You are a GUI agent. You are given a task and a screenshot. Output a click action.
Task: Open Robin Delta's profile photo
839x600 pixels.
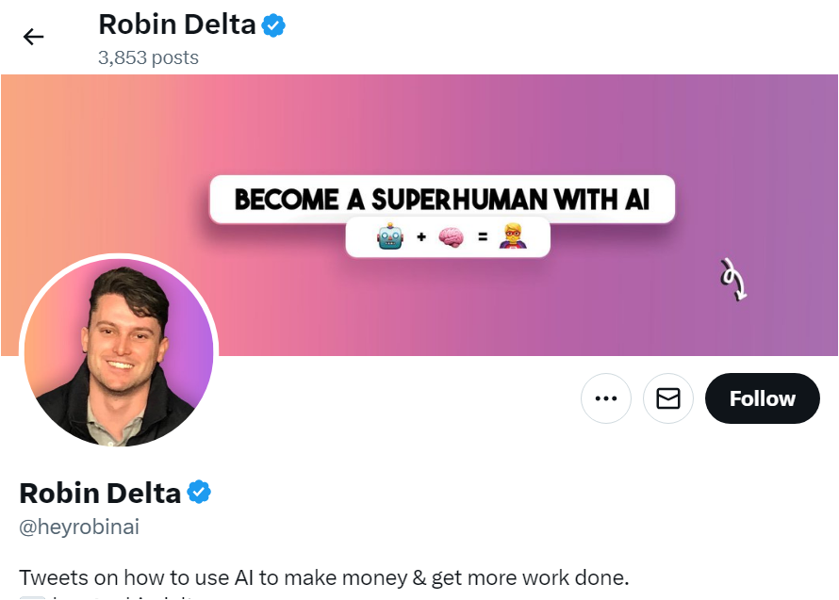coord(119,352)
